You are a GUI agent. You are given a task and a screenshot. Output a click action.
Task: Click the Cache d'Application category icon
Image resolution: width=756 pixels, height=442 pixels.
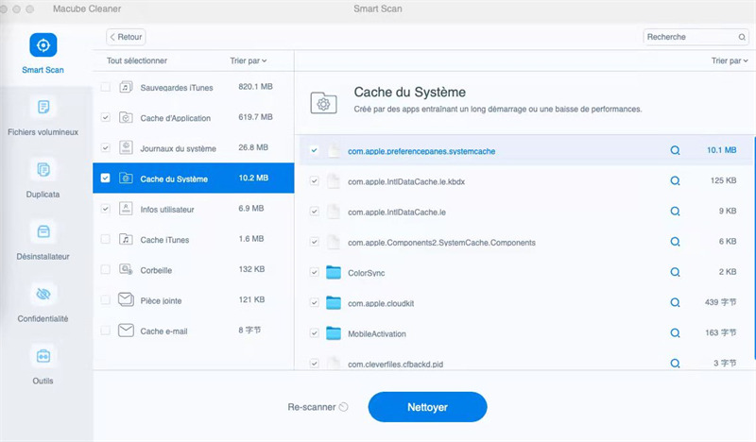point(126,118)
